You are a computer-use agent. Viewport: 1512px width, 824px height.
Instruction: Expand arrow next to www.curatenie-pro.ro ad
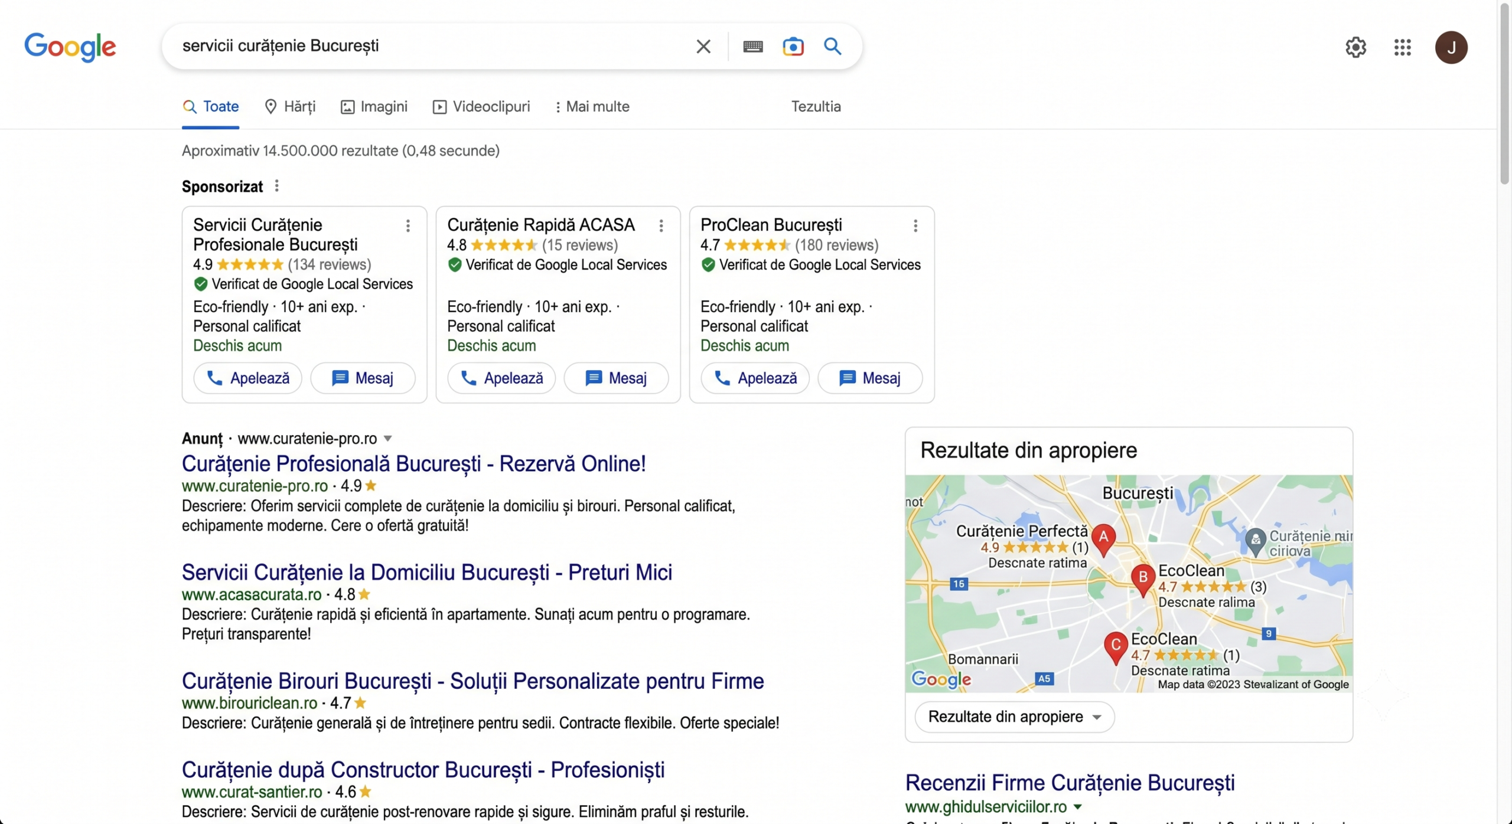(x=387, y=439)
